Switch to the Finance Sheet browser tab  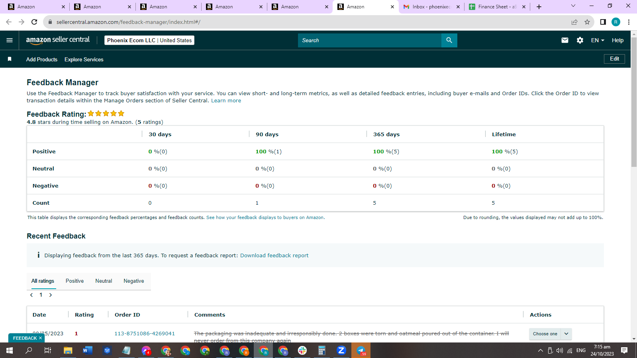coord(498,7)
